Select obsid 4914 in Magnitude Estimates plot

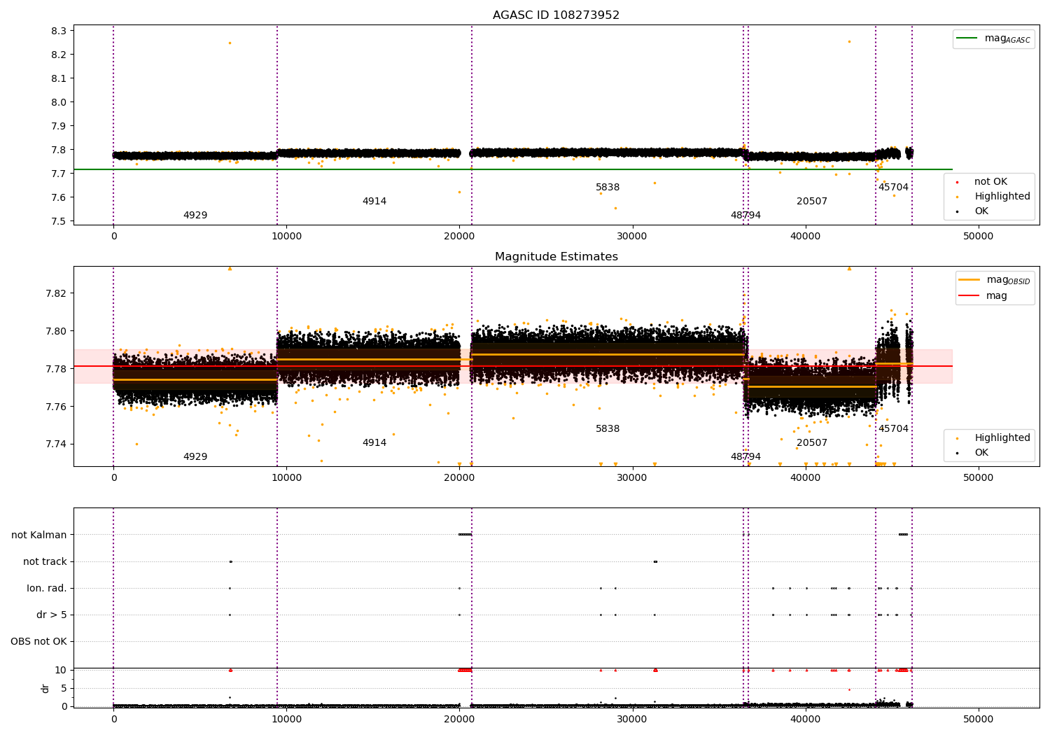pyautogui.click(x=374, y=443)
